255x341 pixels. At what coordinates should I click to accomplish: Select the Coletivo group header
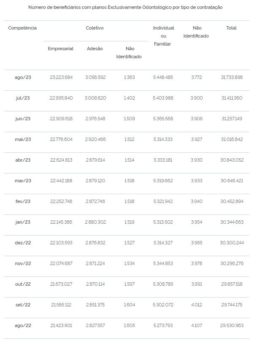click(95, 28)
